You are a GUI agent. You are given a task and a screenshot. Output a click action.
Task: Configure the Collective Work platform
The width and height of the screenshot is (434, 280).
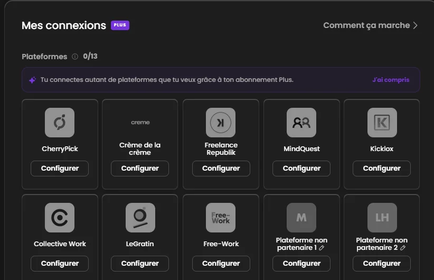click(x=60, y=264)
